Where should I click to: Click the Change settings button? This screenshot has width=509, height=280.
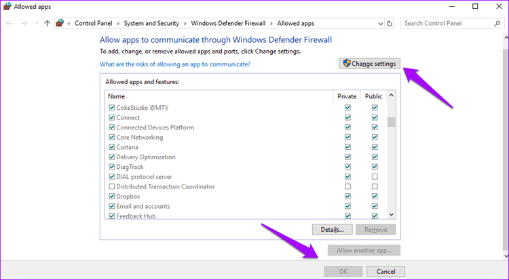369,64
